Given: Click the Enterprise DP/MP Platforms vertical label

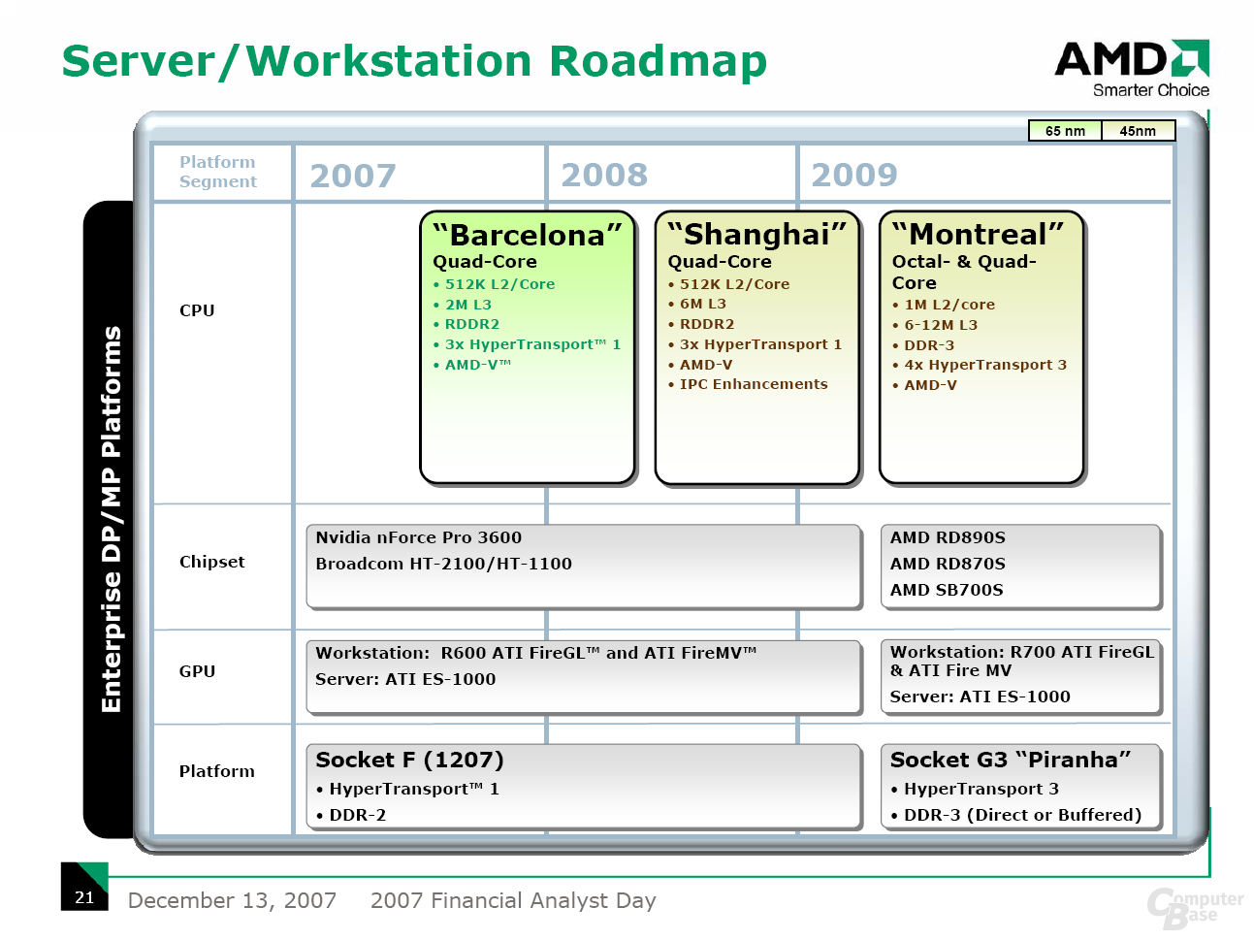Looking at the screenshot, I should [112, 519].
